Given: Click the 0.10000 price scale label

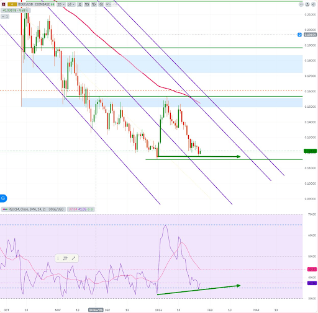Looking at the screenshot, I should click(311, 183).
